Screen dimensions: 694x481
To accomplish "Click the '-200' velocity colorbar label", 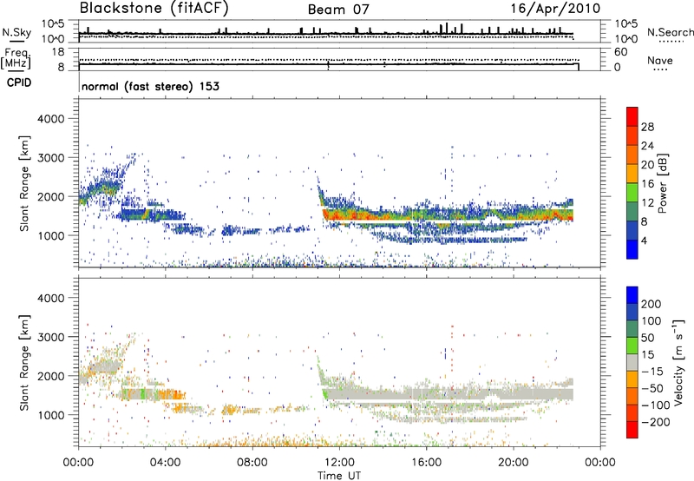I will (656, 422).
